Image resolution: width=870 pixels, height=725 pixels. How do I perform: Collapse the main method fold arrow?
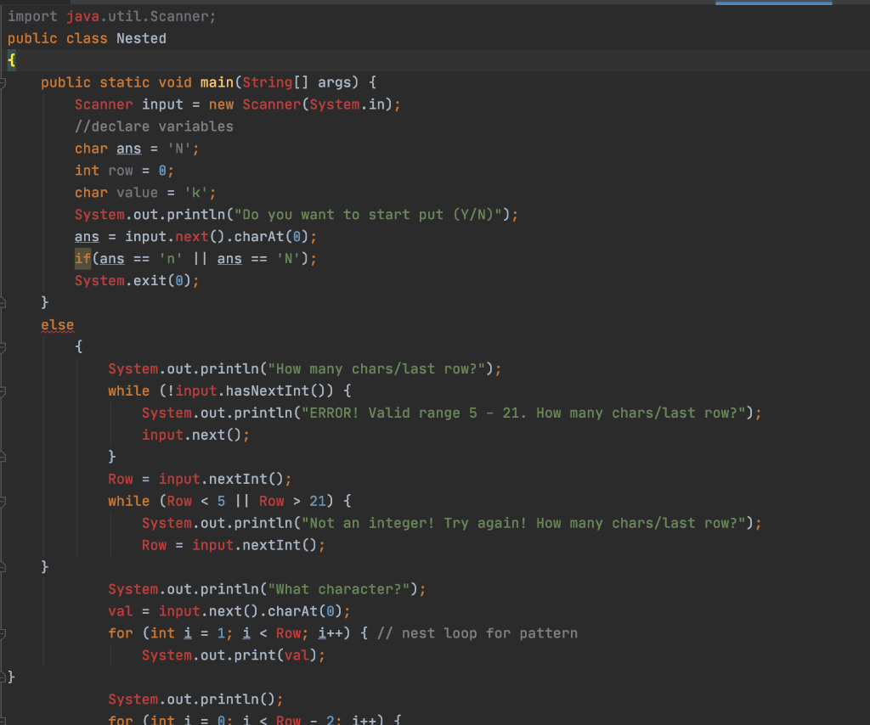coord(3,82)
